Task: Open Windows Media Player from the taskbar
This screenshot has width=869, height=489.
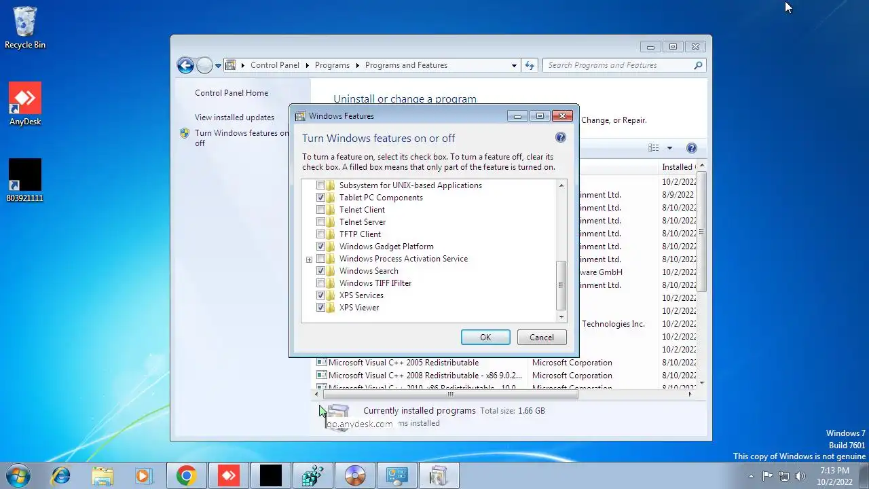Action: click(x=144, y=476)
